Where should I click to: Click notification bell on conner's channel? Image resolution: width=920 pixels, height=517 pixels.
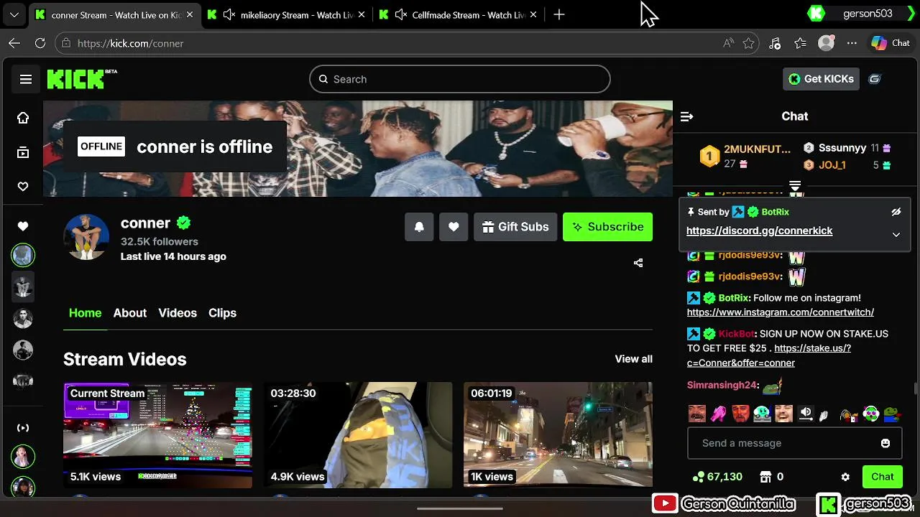tap(419, 227)
